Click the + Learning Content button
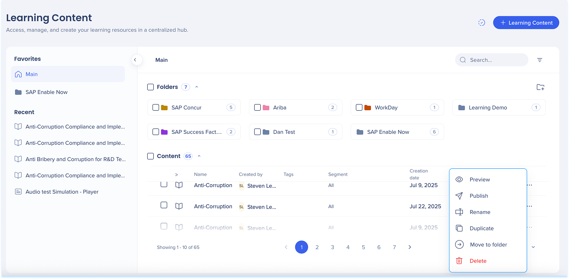The image size is (569, 279). (x=526, y=23)
